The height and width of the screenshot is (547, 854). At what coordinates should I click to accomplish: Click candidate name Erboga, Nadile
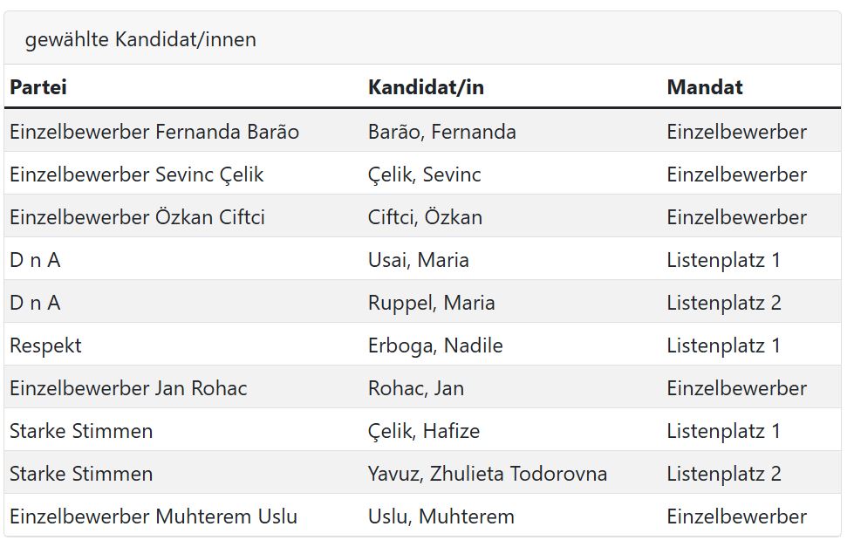click(435, 345)
